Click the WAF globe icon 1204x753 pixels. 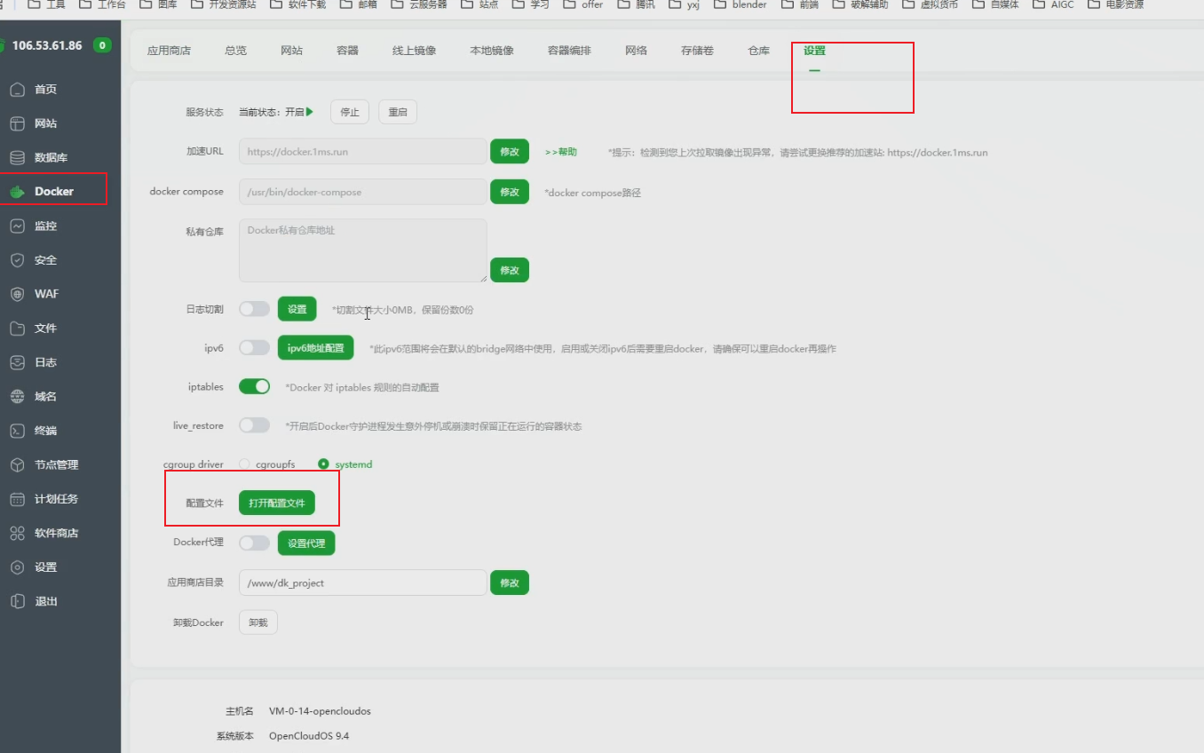[17, 294]
